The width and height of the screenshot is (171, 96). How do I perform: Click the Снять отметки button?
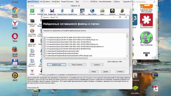click(77, 65)
